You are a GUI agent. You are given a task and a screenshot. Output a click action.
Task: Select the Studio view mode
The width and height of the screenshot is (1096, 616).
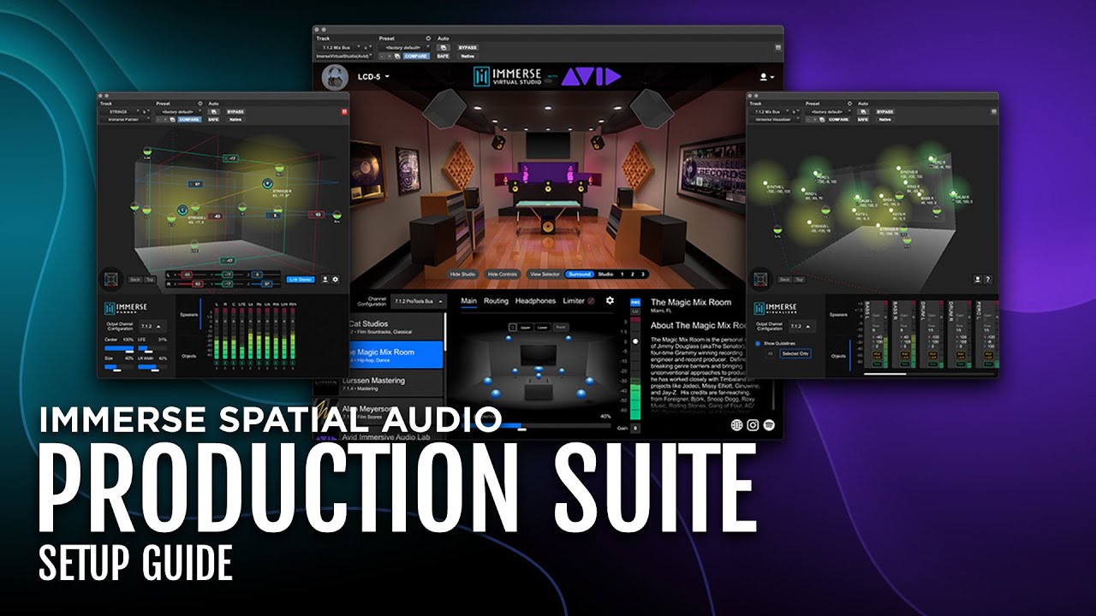(605, 274)
